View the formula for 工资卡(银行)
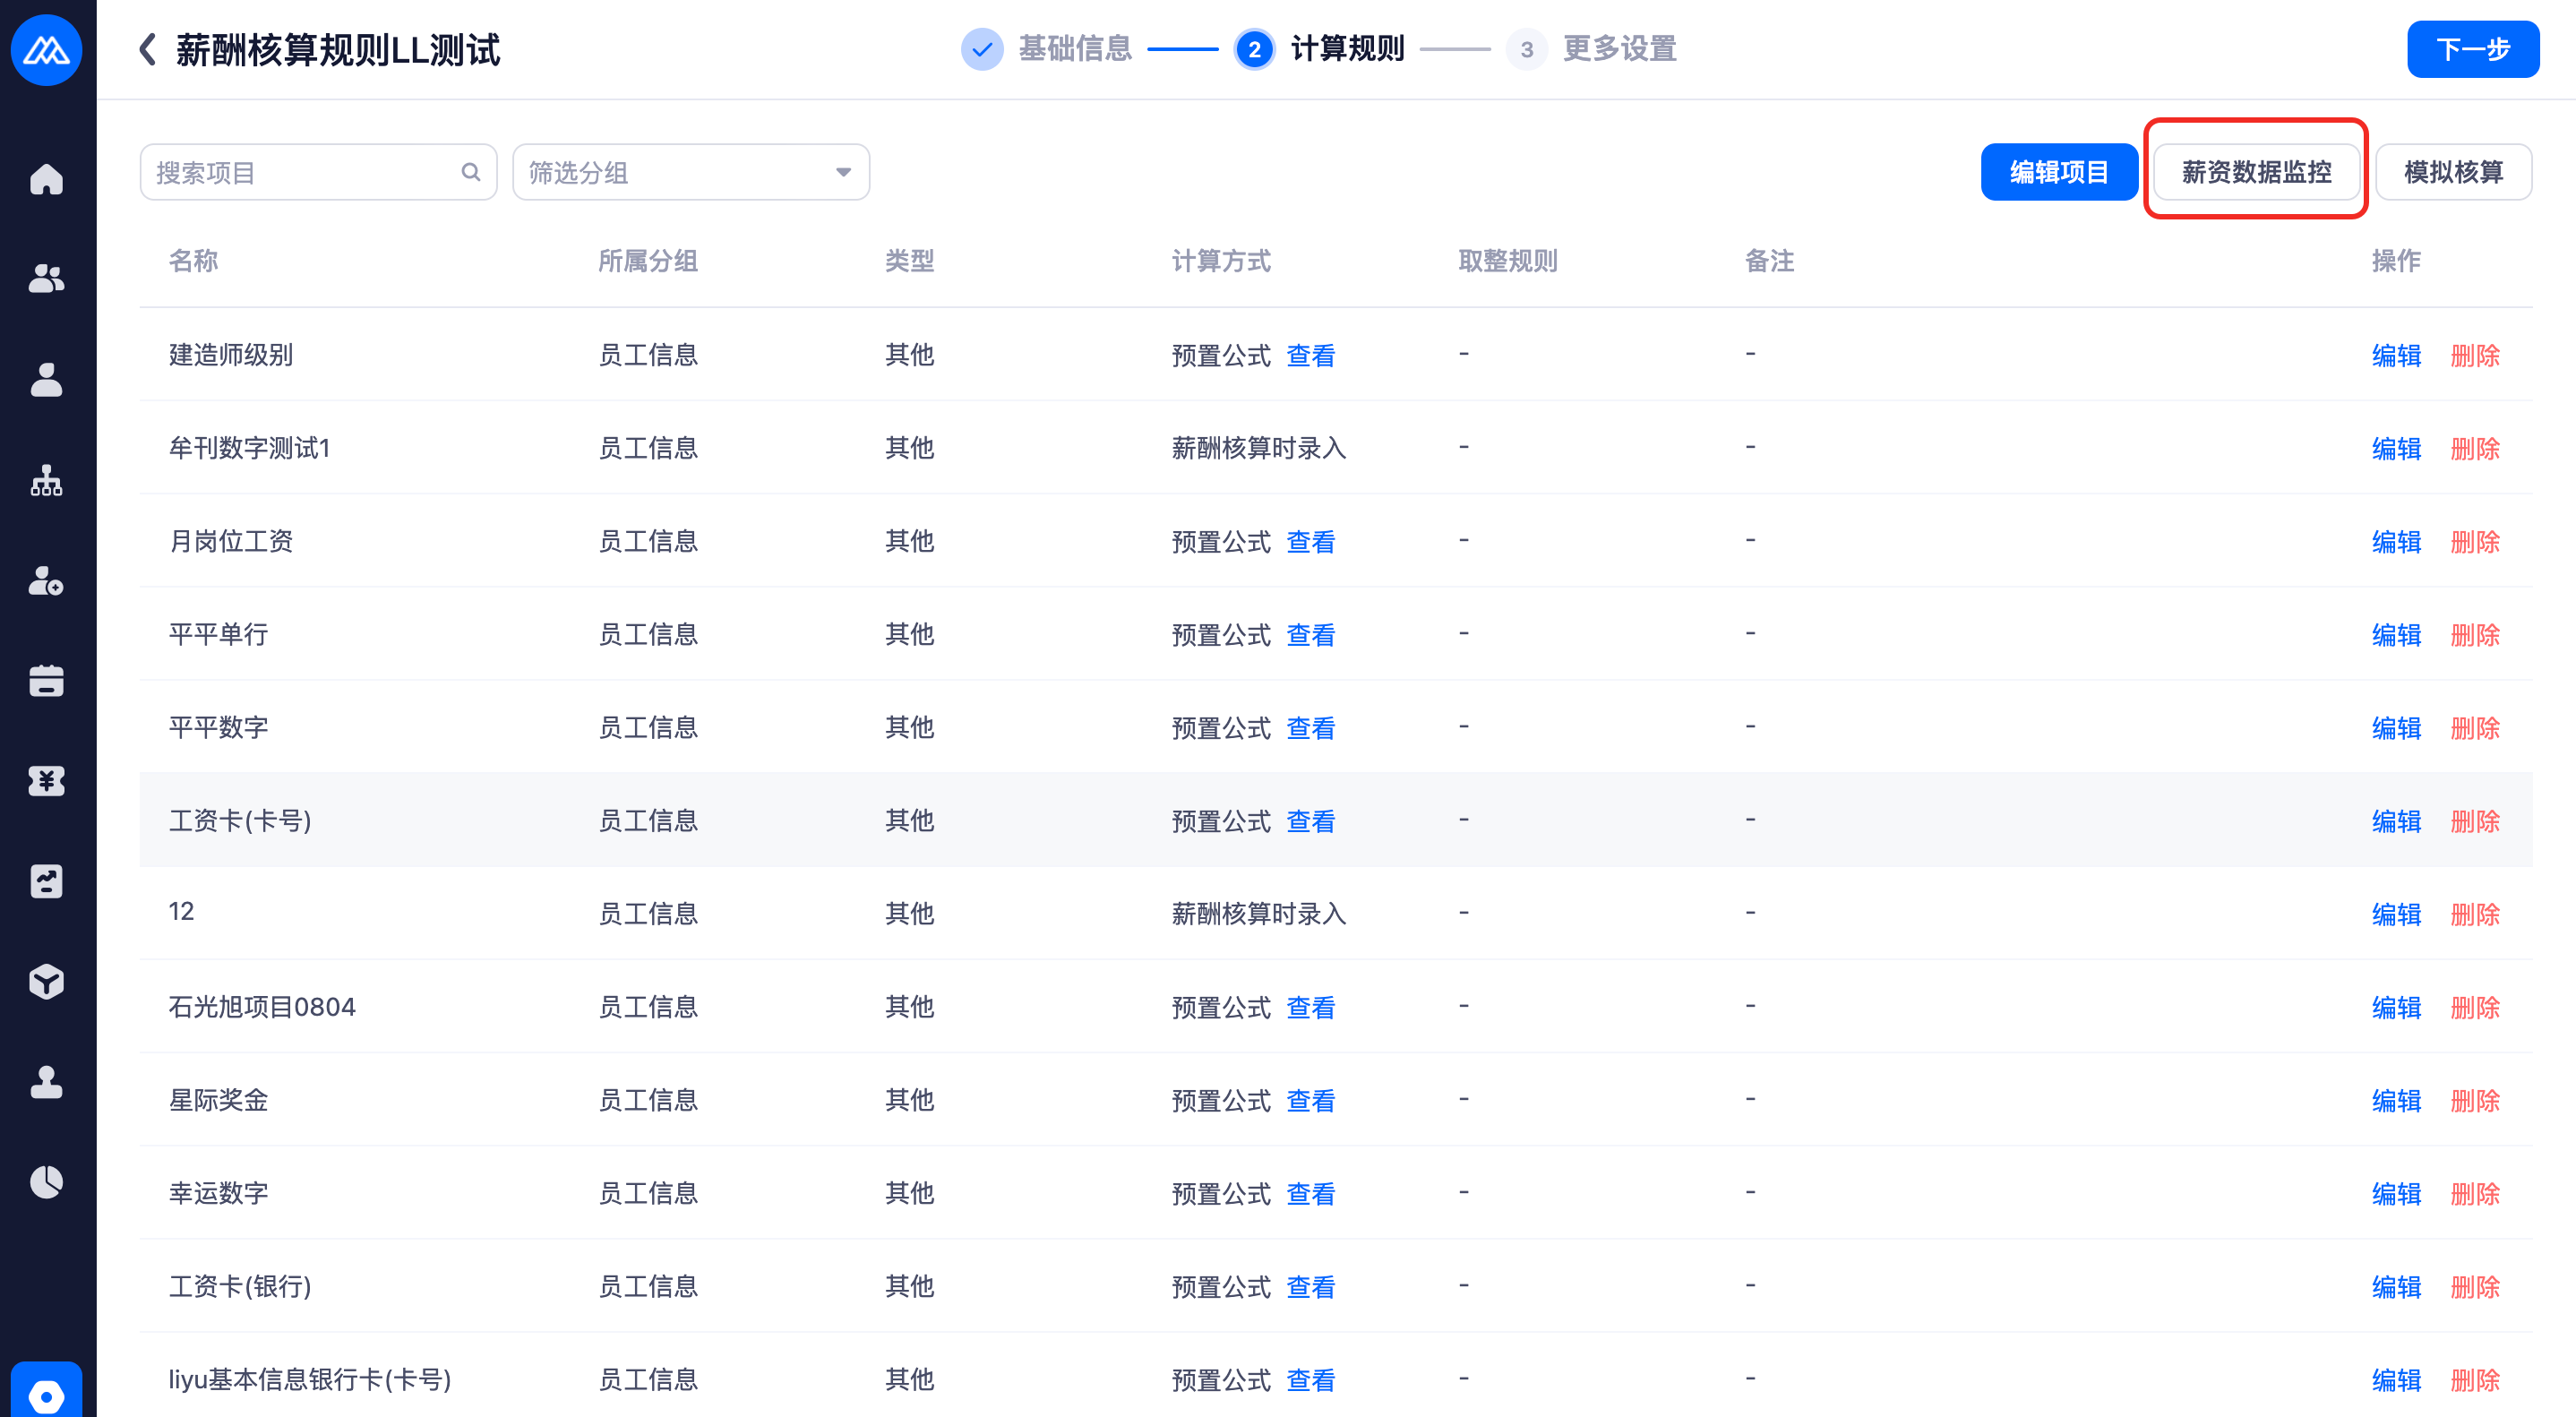Viewport: 2576px width, 1417px height. point(1310,1286)
